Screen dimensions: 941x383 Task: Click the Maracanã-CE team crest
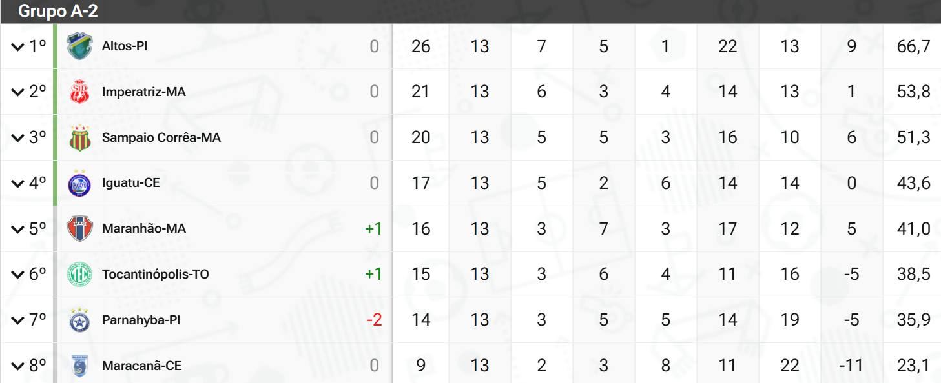(x=79, y=366)
